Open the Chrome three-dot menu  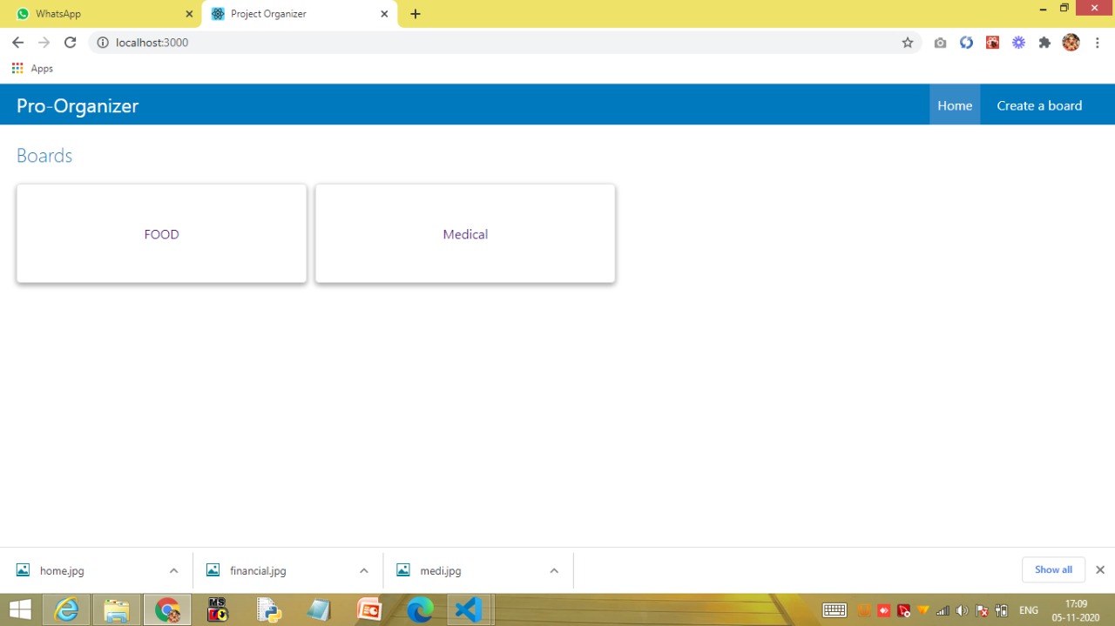tap(1098, 43)
